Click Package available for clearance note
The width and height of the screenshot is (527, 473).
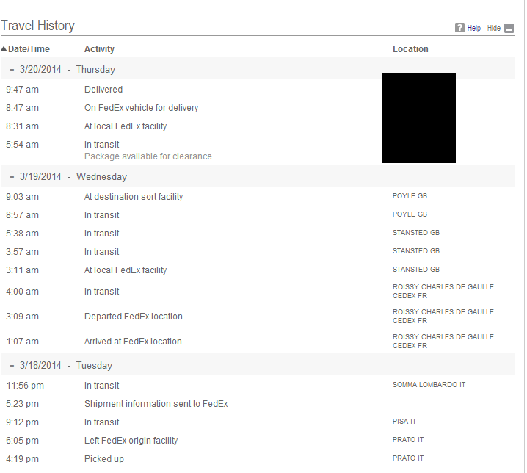tap(148, 156)
